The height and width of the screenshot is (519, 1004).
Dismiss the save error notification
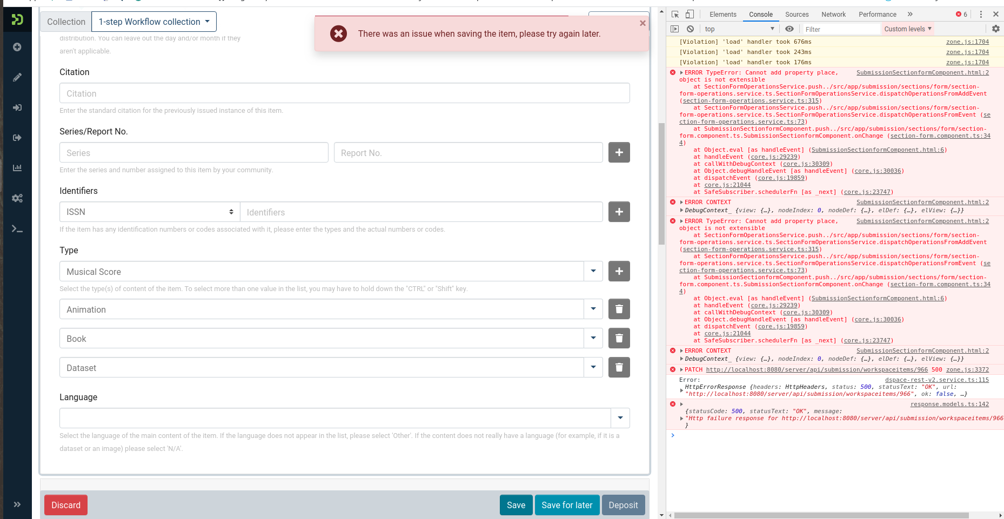point(642,23)
